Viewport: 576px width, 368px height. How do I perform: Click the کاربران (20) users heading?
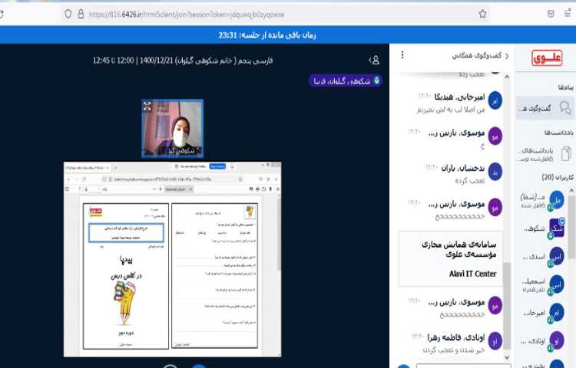(558, 177)
